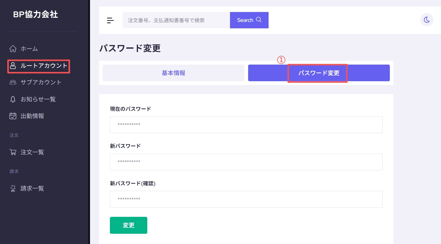This screenshot has height=244, width=441.
Task: Click the 請求 section label in sidebar
Action: (14, 172)
